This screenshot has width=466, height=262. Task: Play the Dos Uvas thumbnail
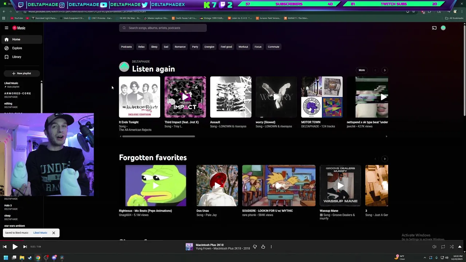(x=217, y=186)
